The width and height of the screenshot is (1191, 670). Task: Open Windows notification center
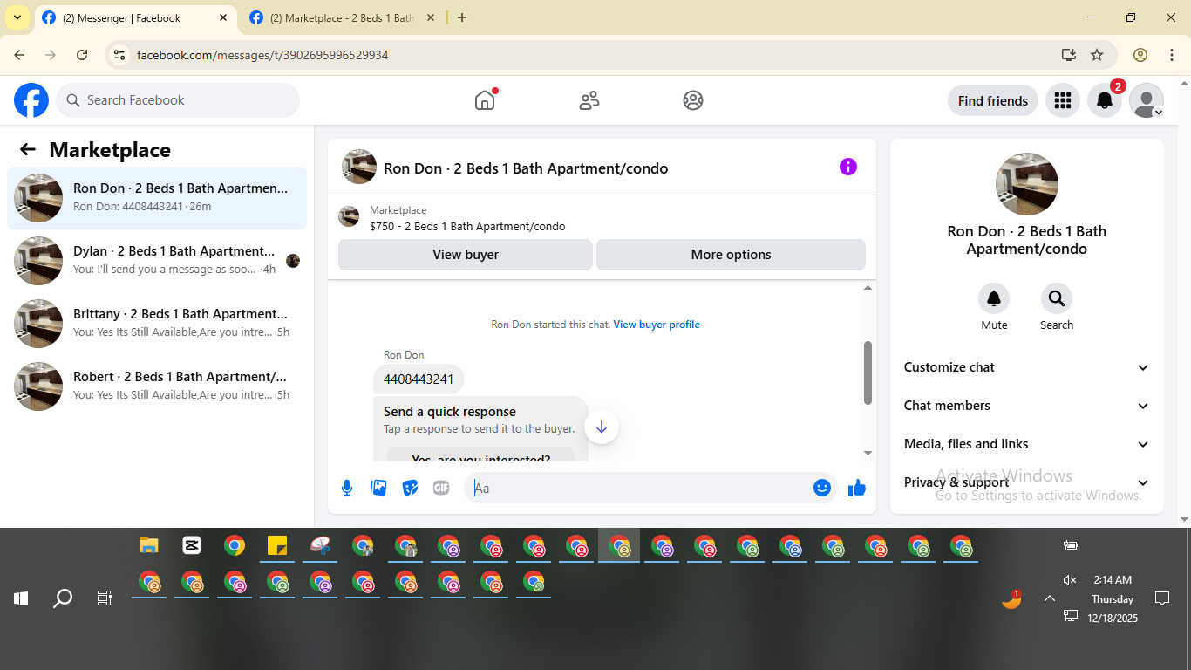tap(1162, 598)
